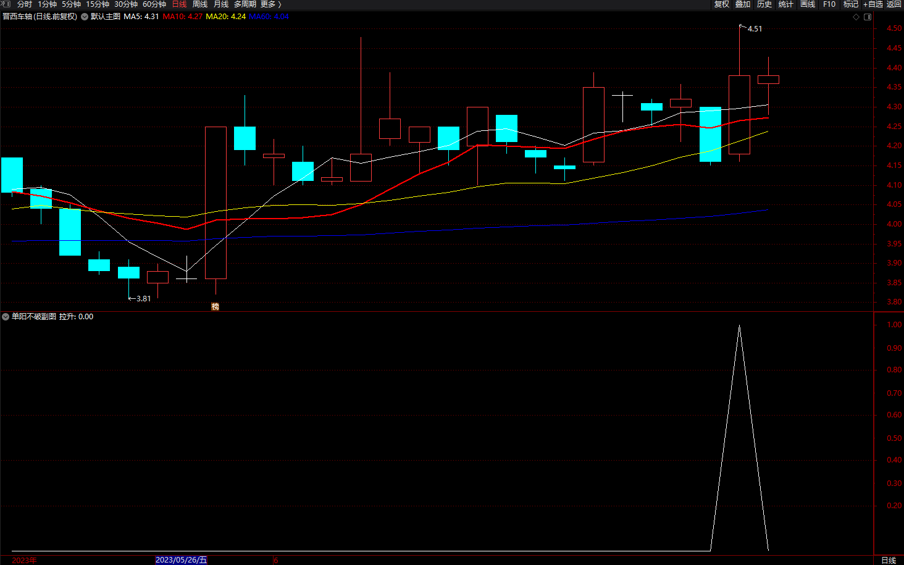
Task: Select the 60分钟 period
Action: coord(154,4)
